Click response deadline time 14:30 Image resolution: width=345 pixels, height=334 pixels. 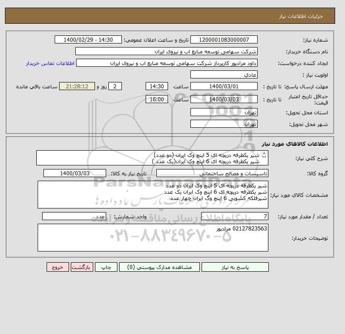[x=157, y=87]
